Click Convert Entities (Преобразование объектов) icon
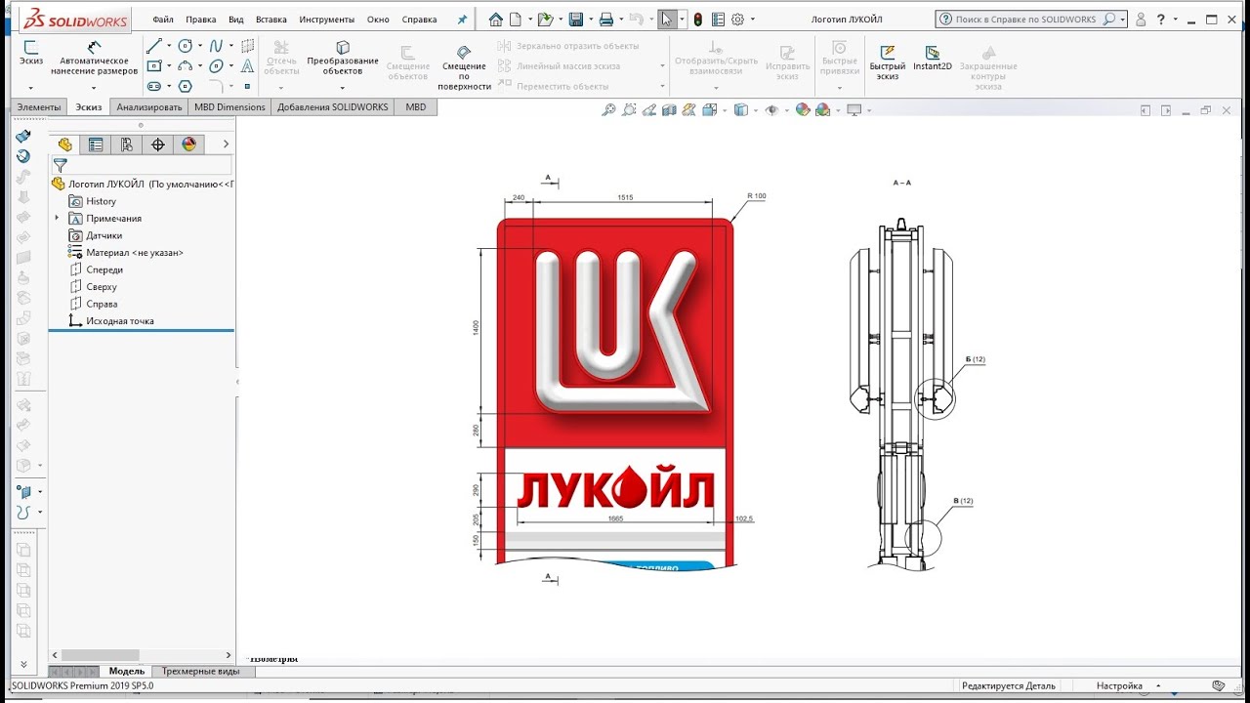1250x703 pixels. pyautogui.click(x=343, y=48)
